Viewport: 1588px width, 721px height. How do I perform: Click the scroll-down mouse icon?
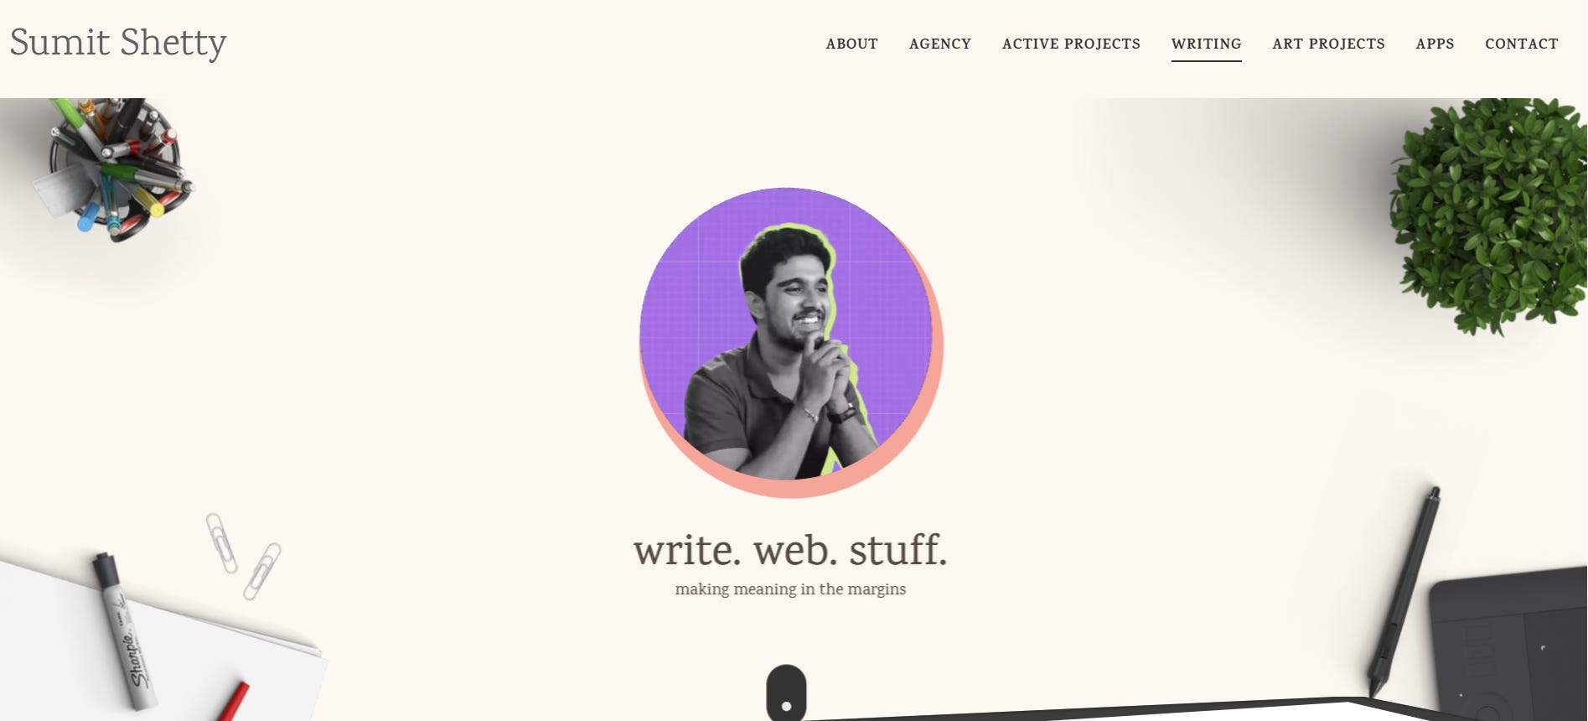pyautogui.click(x=786, y=693)
